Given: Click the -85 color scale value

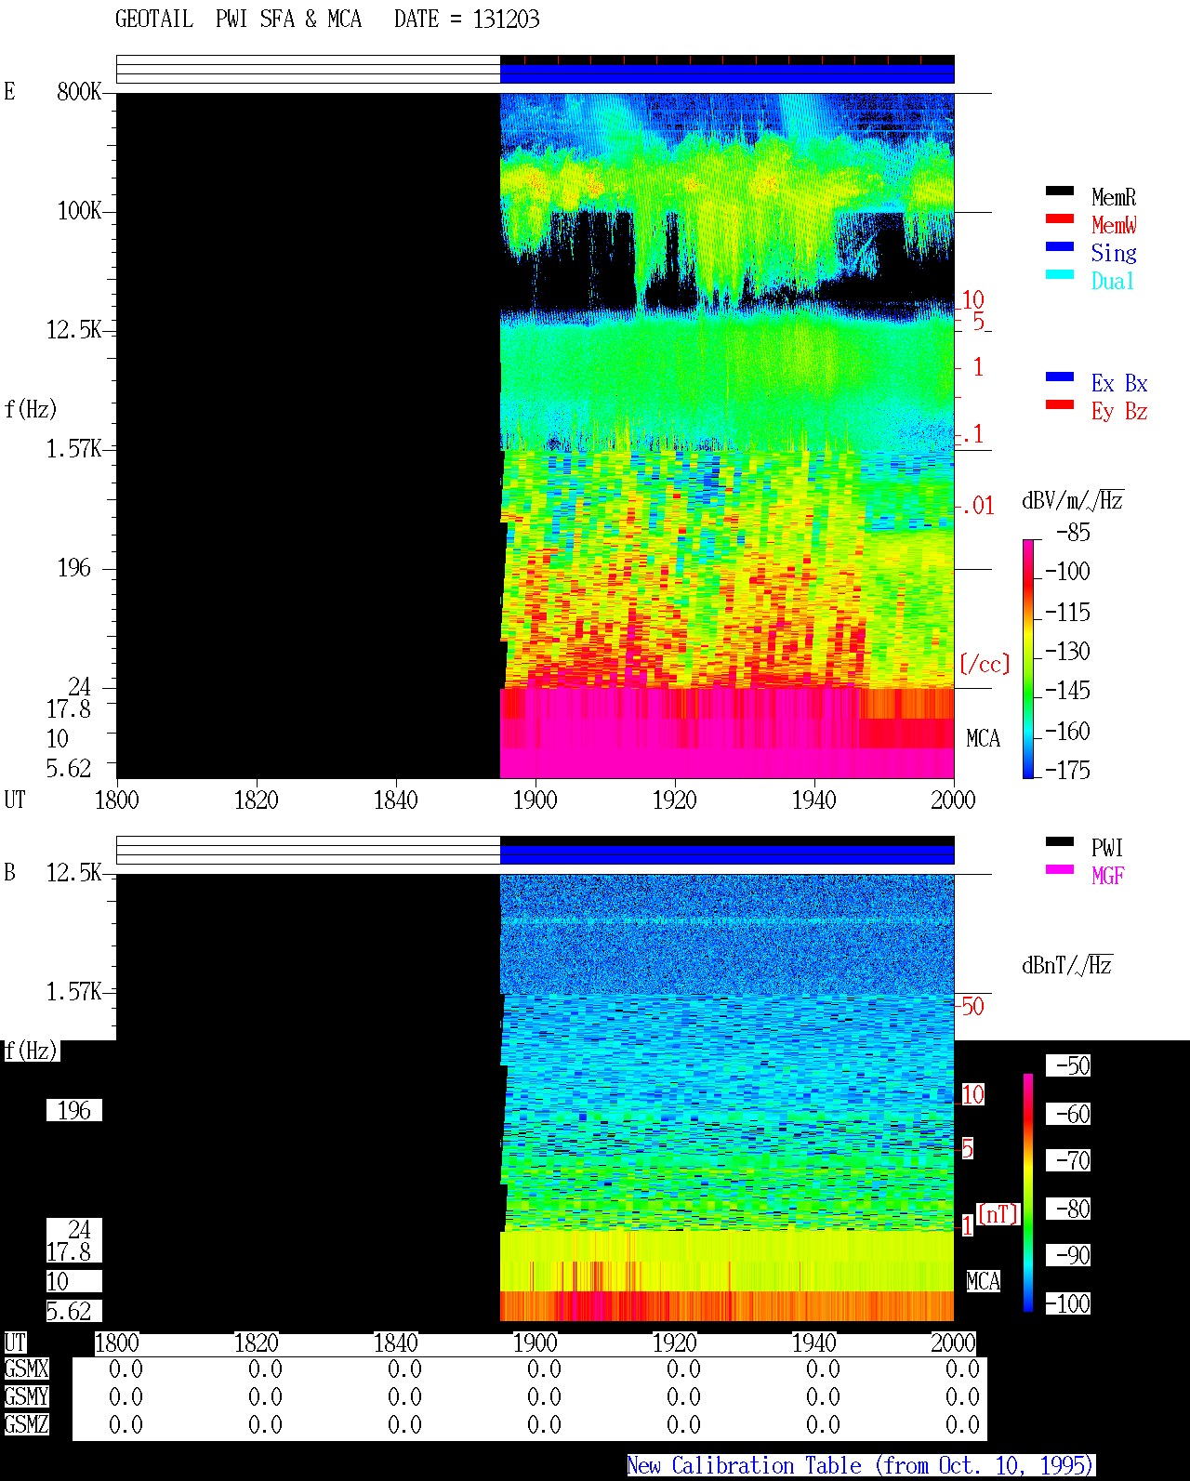Looking at the screenshot, I should pyautogui.click(x=1073, y=533).
